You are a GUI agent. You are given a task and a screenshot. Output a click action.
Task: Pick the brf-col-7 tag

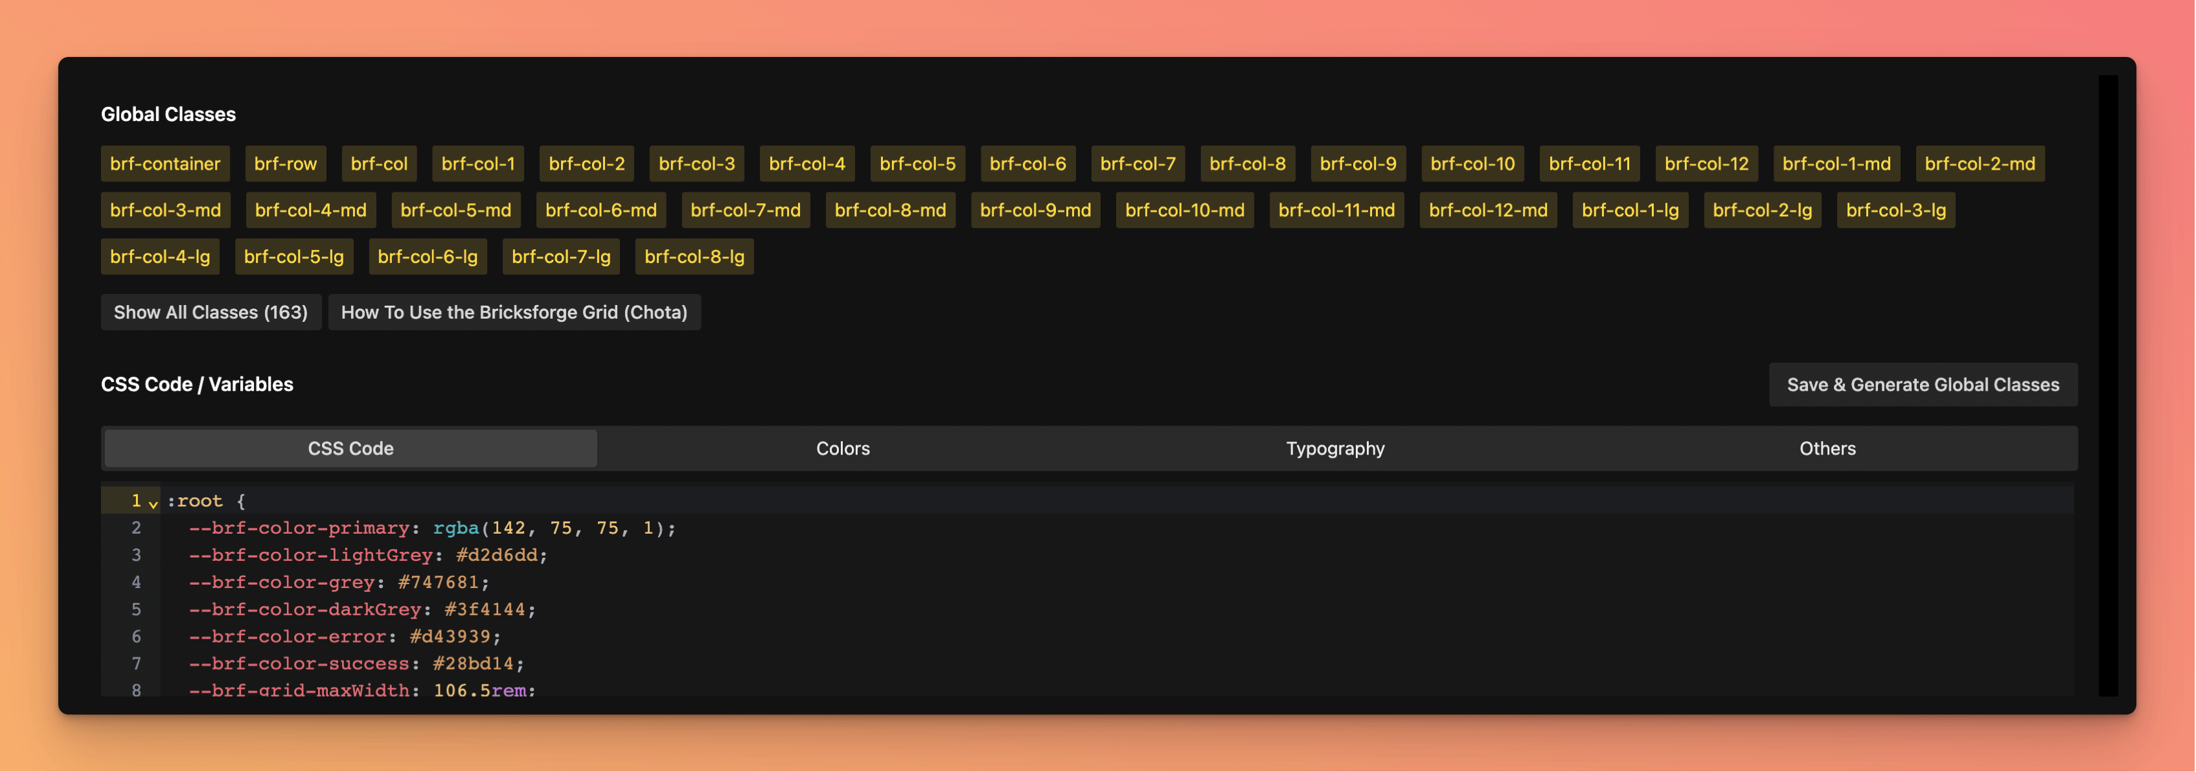[1138, 164]
